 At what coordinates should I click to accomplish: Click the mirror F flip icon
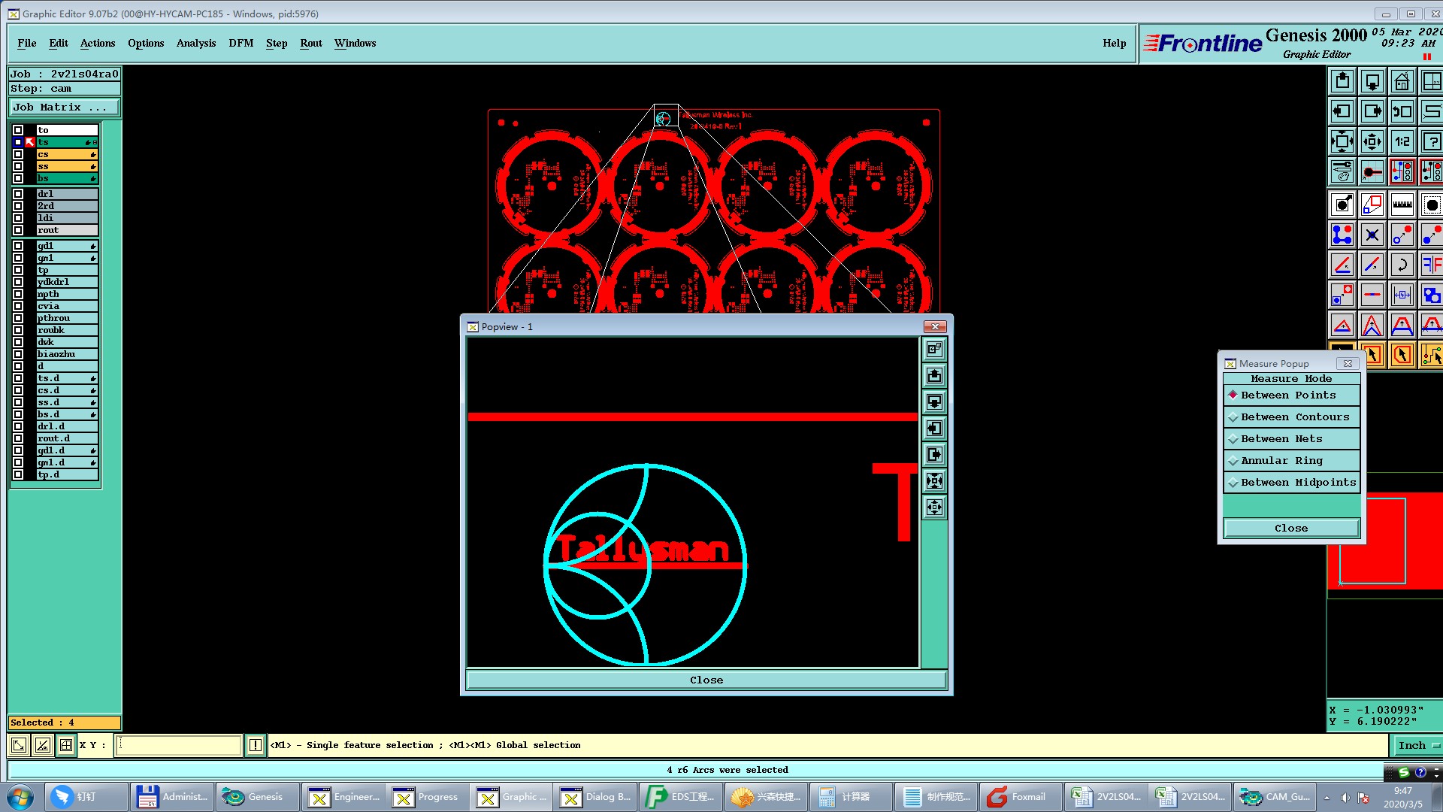[1431, 265]
